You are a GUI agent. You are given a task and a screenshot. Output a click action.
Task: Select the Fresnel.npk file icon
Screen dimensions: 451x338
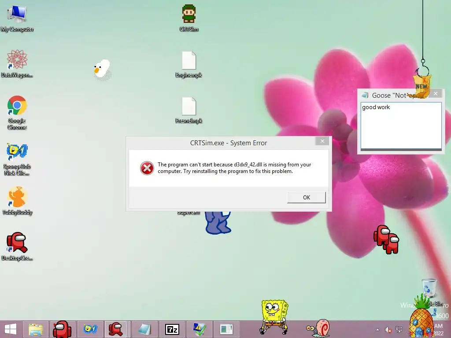[x=189, y=110]
